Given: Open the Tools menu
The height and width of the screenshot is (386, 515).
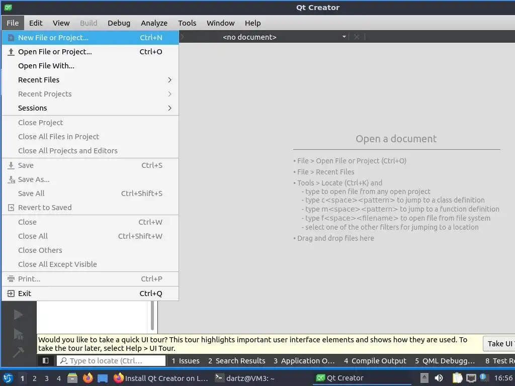Looking at the screenshot, I should pos(187,23).
